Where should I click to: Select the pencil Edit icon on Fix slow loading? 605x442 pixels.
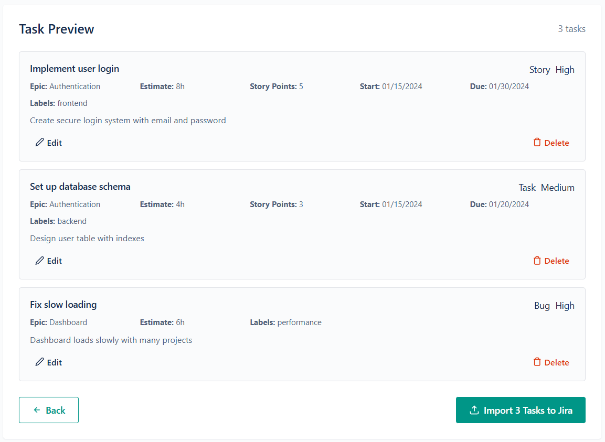[39, 362]
